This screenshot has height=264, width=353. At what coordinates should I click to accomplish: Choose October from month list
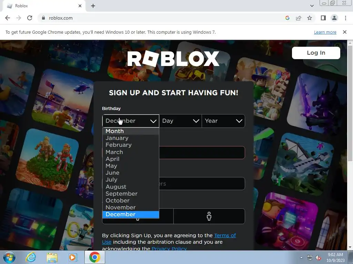(x=131, y=201)
